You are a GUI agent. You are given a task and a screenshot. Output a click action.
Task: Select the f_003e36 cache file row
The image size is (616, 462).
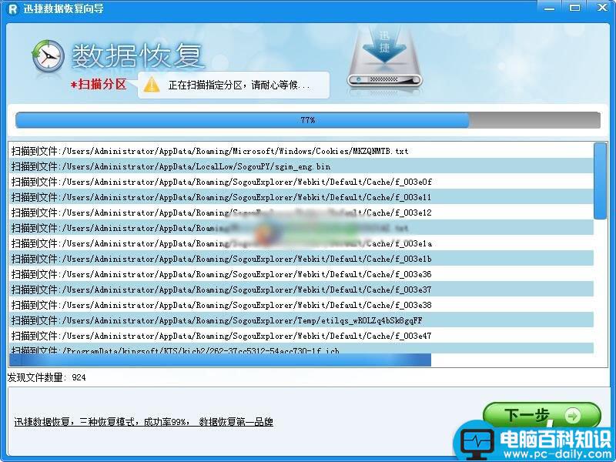click(x=301, y=274)
